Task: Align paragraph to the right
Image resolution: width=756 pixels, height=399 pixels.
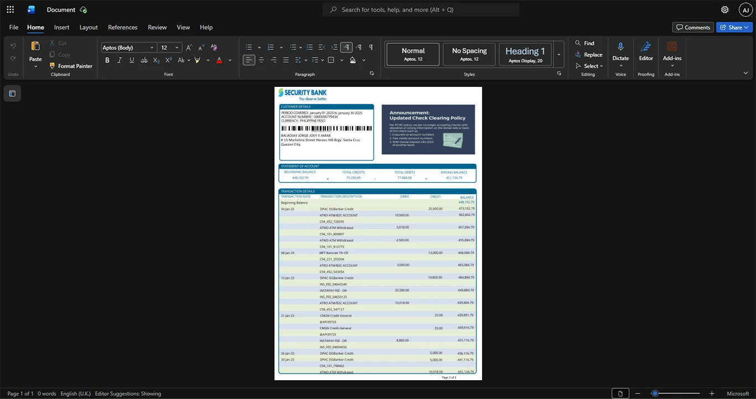Action: coord(273,60)
